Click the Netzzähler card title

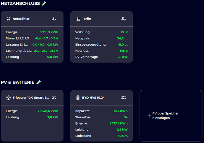21,19
